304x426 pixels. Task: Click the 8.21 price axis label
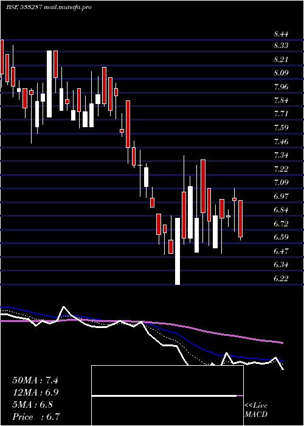pyautogui.click(x=281, y=60)
